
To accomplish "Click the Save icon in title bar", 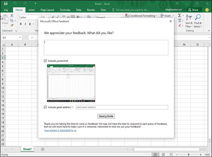I will (x=6, y=4).
